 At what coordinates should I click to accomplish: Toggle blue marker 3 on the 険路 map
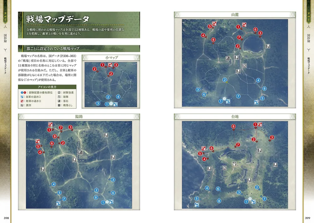(x=112, y=179)
